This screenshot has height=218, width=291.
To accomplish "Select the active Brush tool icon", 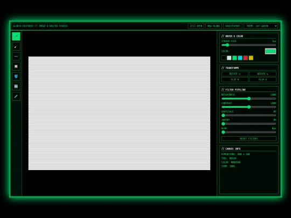I will (x=16, y=37).
